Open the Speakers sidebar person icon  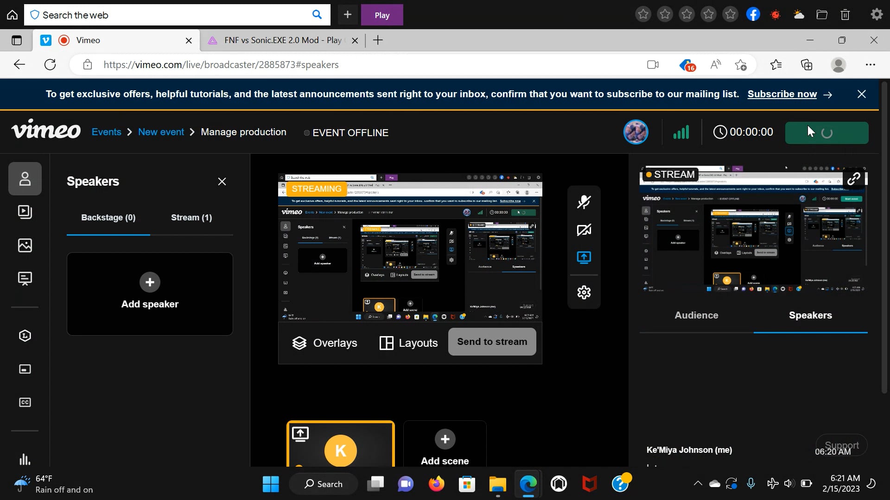25,179
